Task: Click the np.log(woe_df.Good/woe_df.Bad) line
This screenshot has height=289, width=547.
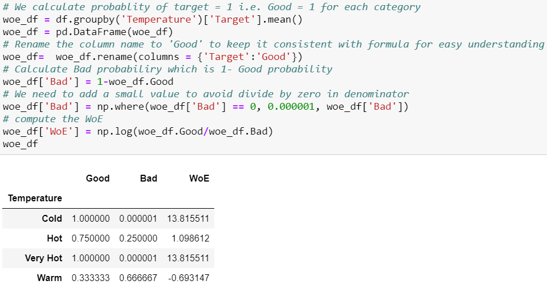Action: [x=138, y=132]
